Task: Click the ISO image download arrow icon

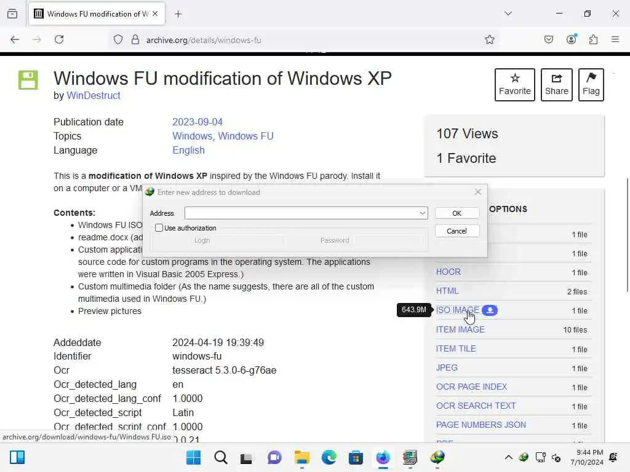Action: click(x=490, y=310)
